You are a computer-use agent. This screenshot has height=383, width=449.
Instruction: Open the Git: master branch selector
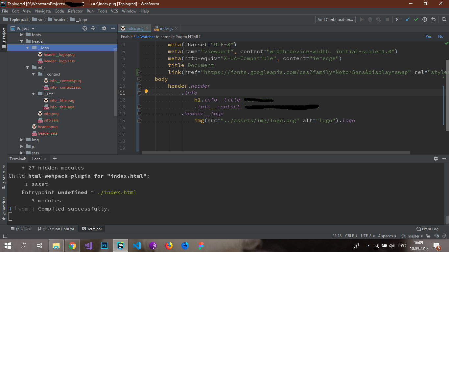[x=412, y=236]
